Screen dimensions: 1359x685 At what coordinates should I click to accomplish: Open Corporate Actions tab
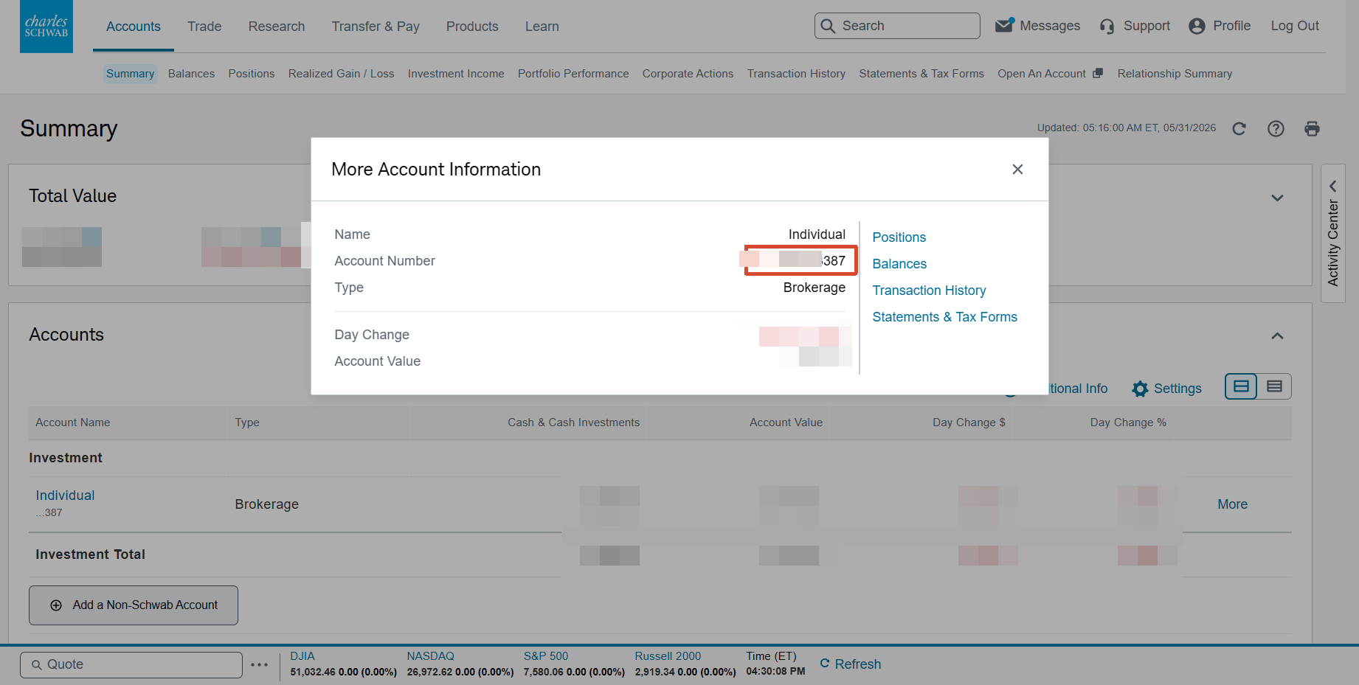pyautogui.click(x=688, y=74)
